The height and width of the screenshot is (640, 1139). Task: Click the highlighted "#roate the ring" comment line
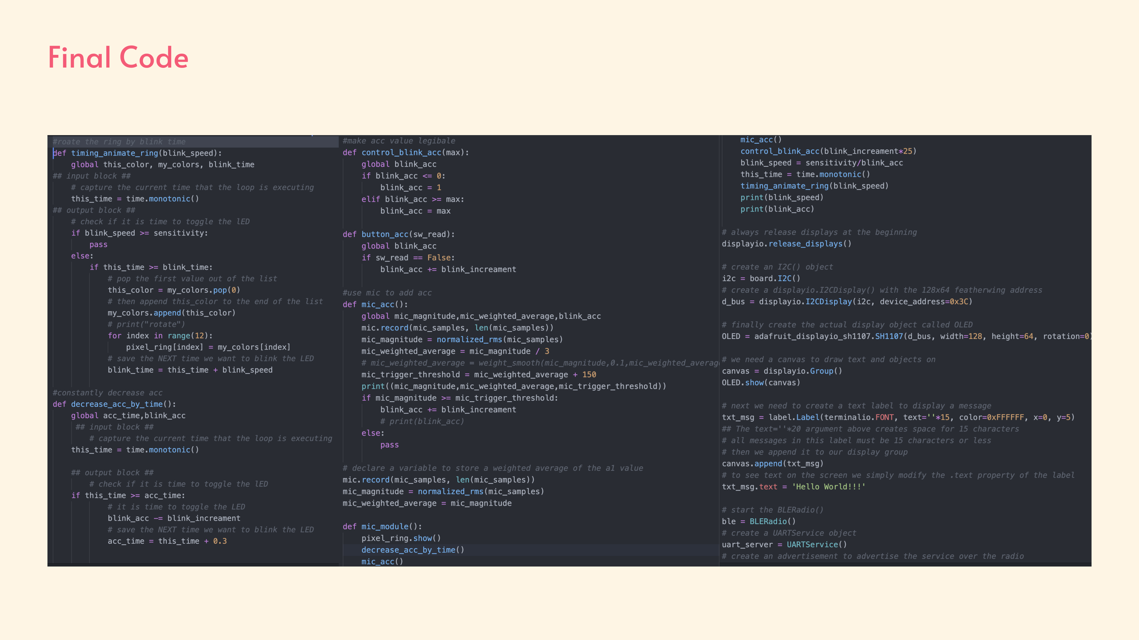[119, 142]
